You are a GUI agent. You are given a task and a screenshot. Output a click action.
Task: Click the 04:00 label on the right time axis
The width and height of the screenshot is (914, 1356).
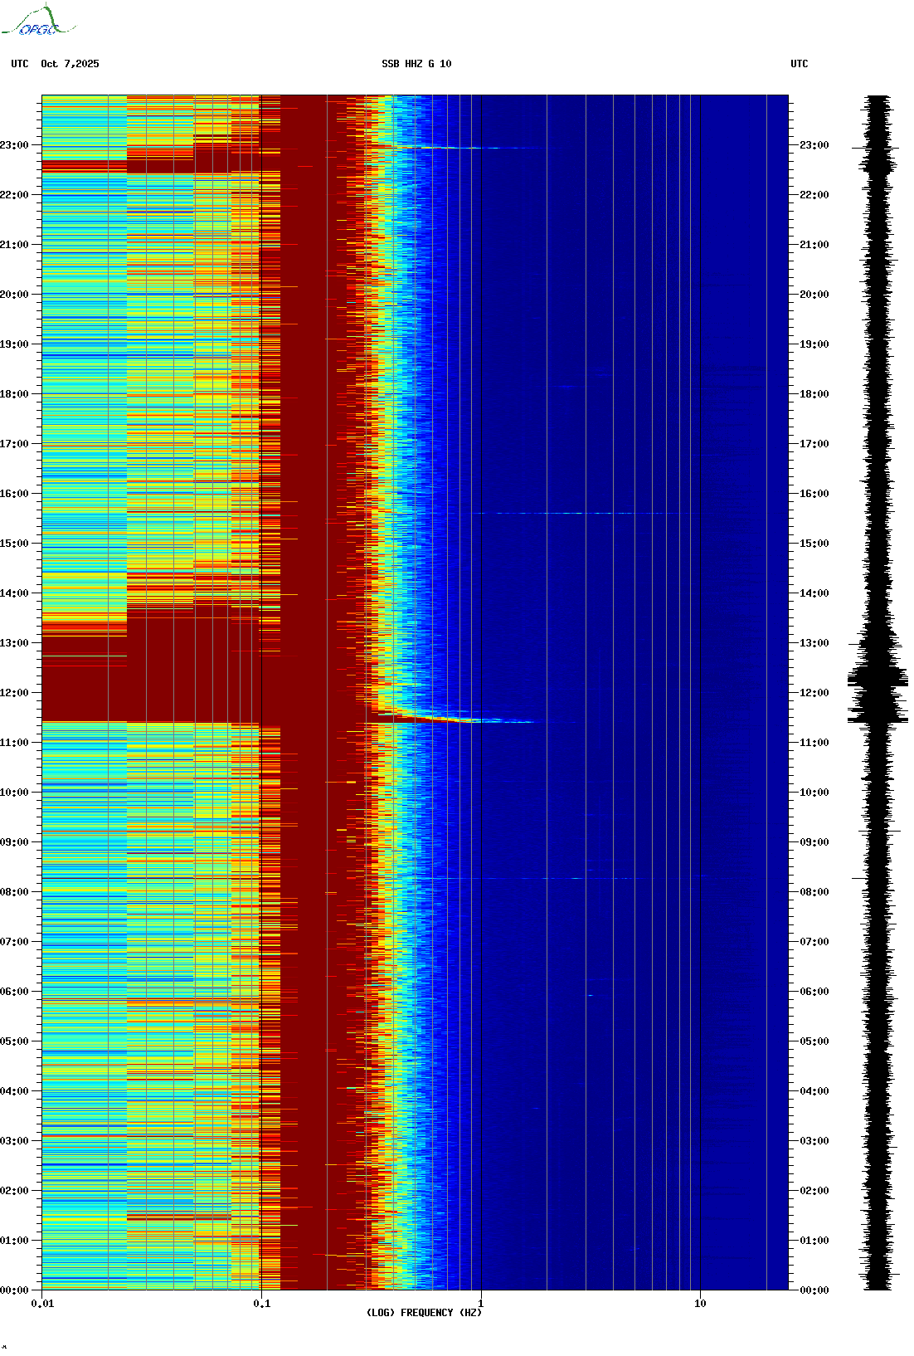coord(814,1091)
